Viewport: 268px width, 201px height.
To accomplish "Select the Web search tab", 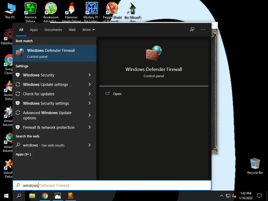I will [x=72, y=30].
